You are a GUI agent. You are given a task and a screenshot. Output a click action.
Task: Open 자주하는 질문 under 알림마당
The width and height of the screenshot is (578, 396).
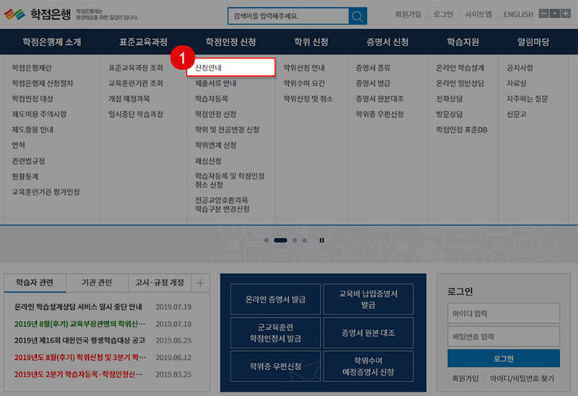527,99
